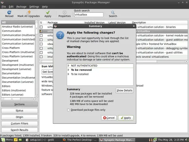Viewport: 189px width, 142px height.
Task: Click Mark All Upgrades icon
Action: pyautogui.click(x=29, y=12)
